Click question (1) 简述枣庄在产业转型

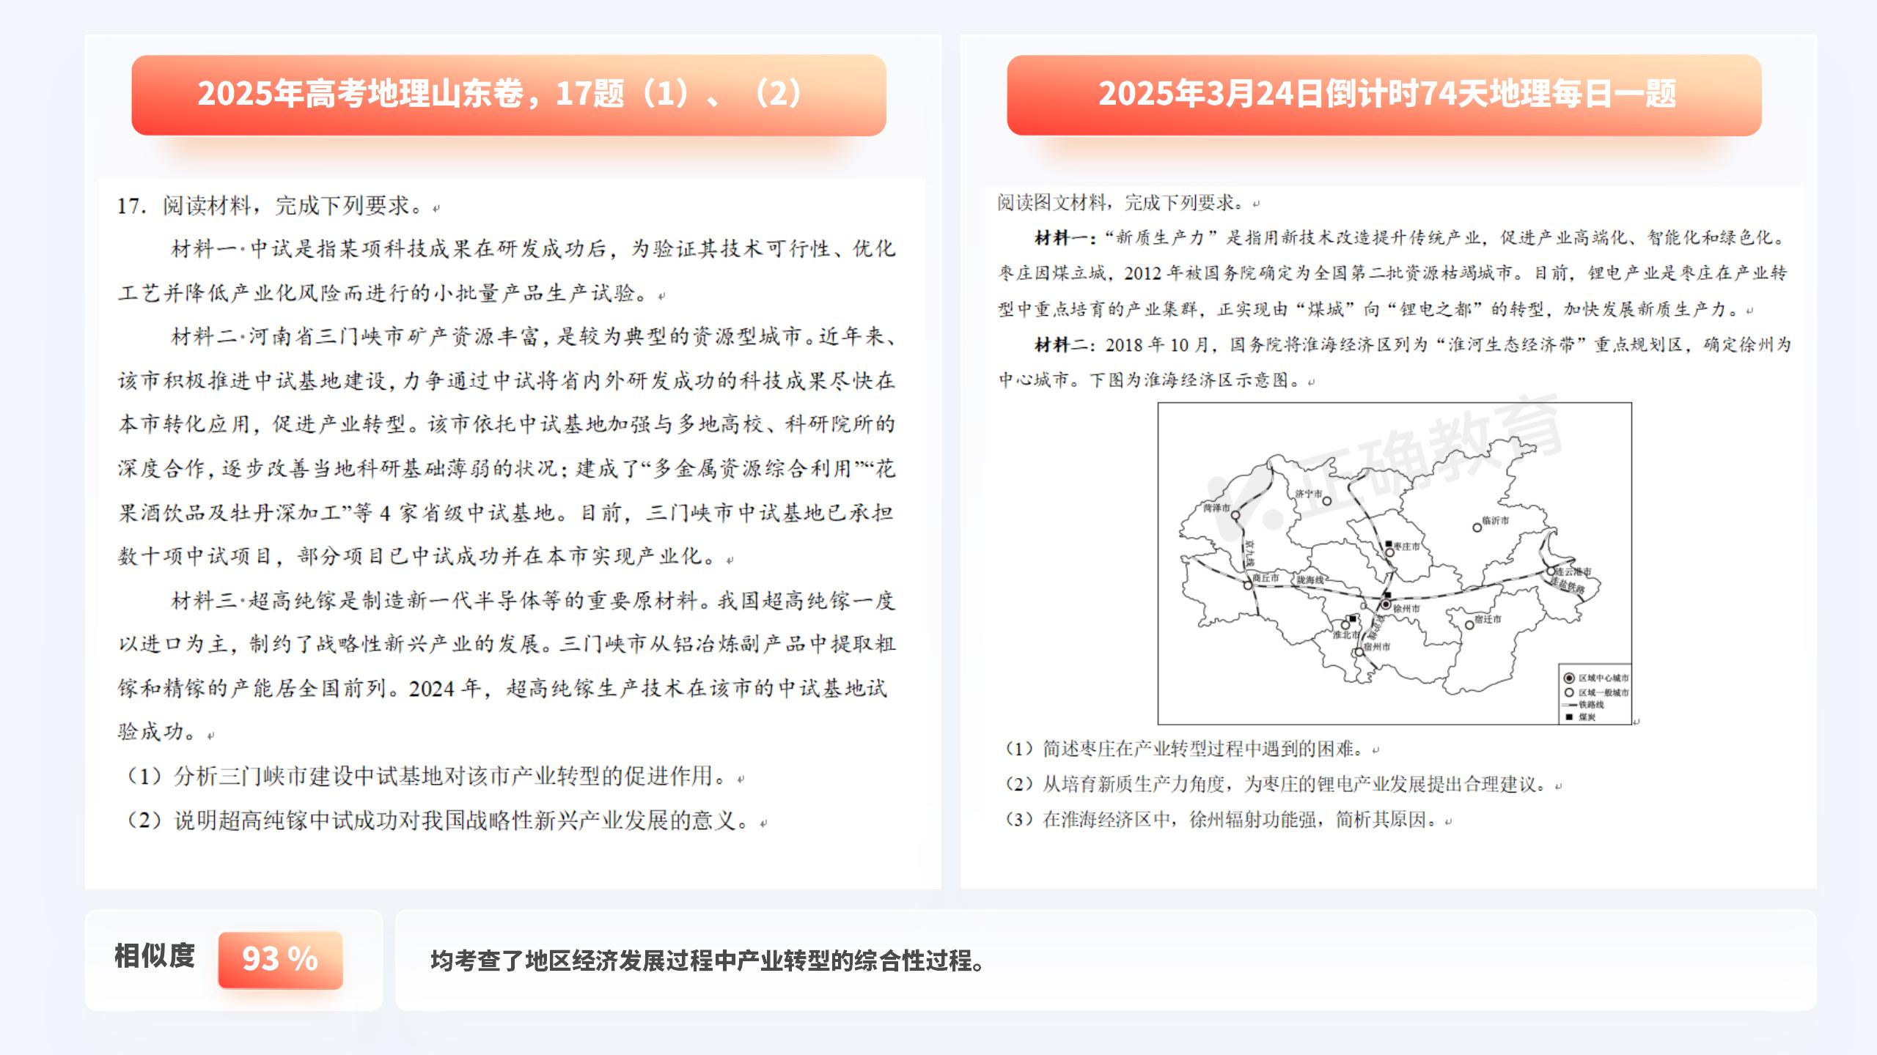point(1191,749)
